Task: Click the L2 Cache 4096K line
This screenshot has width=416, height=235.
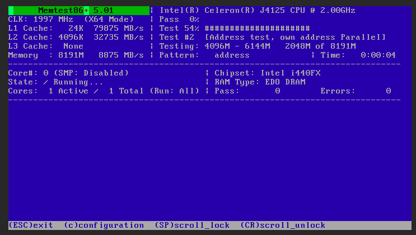Action: [x=76, y=37]
